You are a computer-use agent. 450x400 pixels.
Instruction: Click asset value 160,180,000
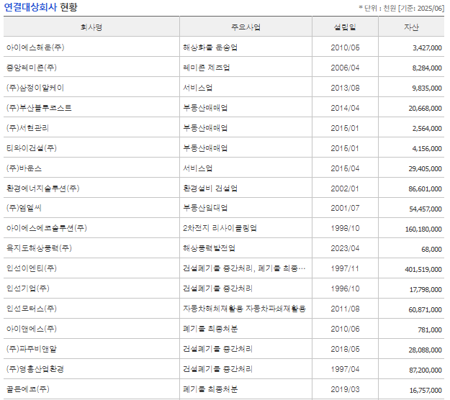pos(423,229)
